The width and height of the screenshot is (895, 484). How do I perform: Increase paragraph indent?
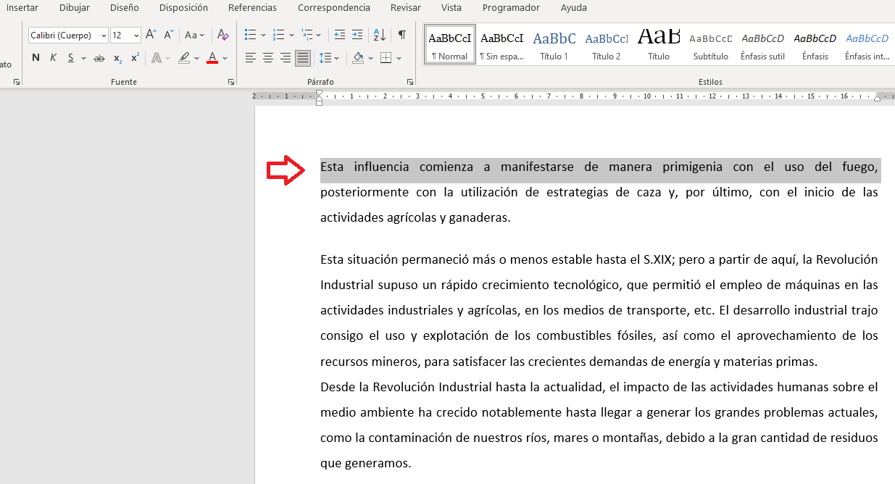pyautogui.click(x=357, y=35)
